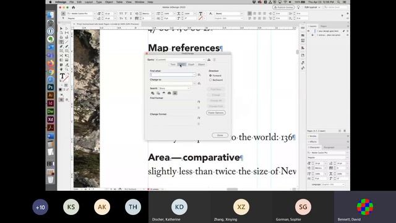
Task: Select the Backward direction radio button
Action: pos(210,80)
